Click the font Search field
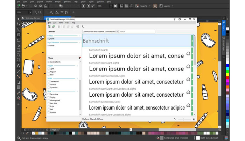The image size is (245, 141). coord(137,31)
